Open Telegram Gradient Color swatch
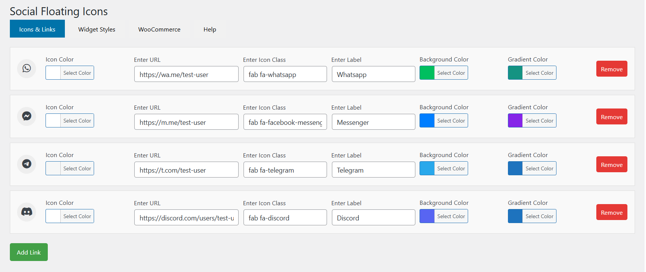Viewport: 646px width, 272px height. [x=516, y=168]
